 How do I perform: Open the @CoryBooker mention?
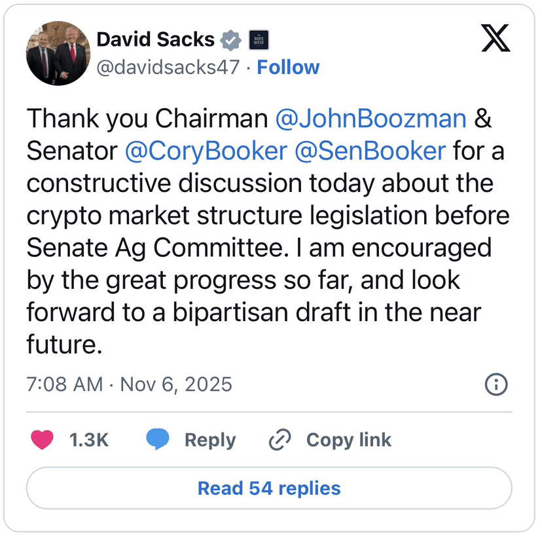[x=206, y=151]
